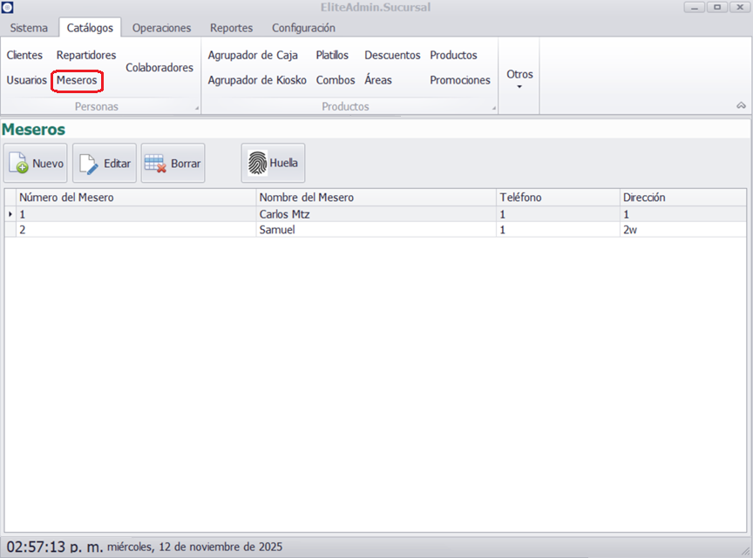Open the Repartidores catalog
This screenshot has height=558, width=753.
coord(86,55)
